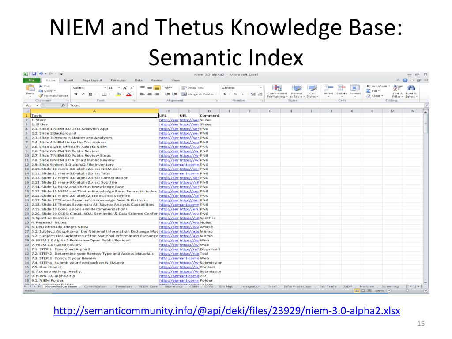Click the Increase Indent icon
The image size is (452, 339).
tap(174, 94)
